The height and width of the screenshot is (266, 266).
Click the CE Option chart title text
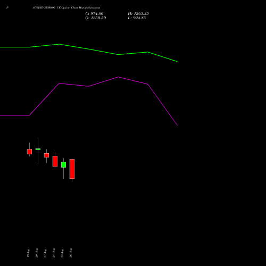66,8
